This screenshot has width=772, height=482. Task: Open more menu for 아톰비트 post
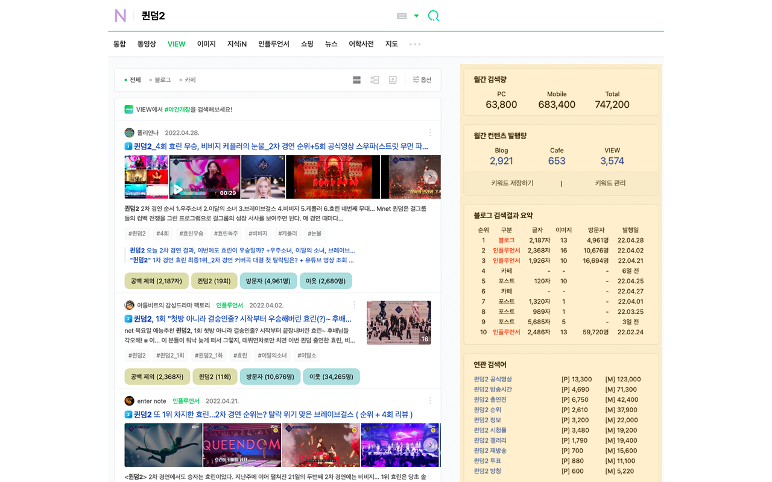[354, 305]
